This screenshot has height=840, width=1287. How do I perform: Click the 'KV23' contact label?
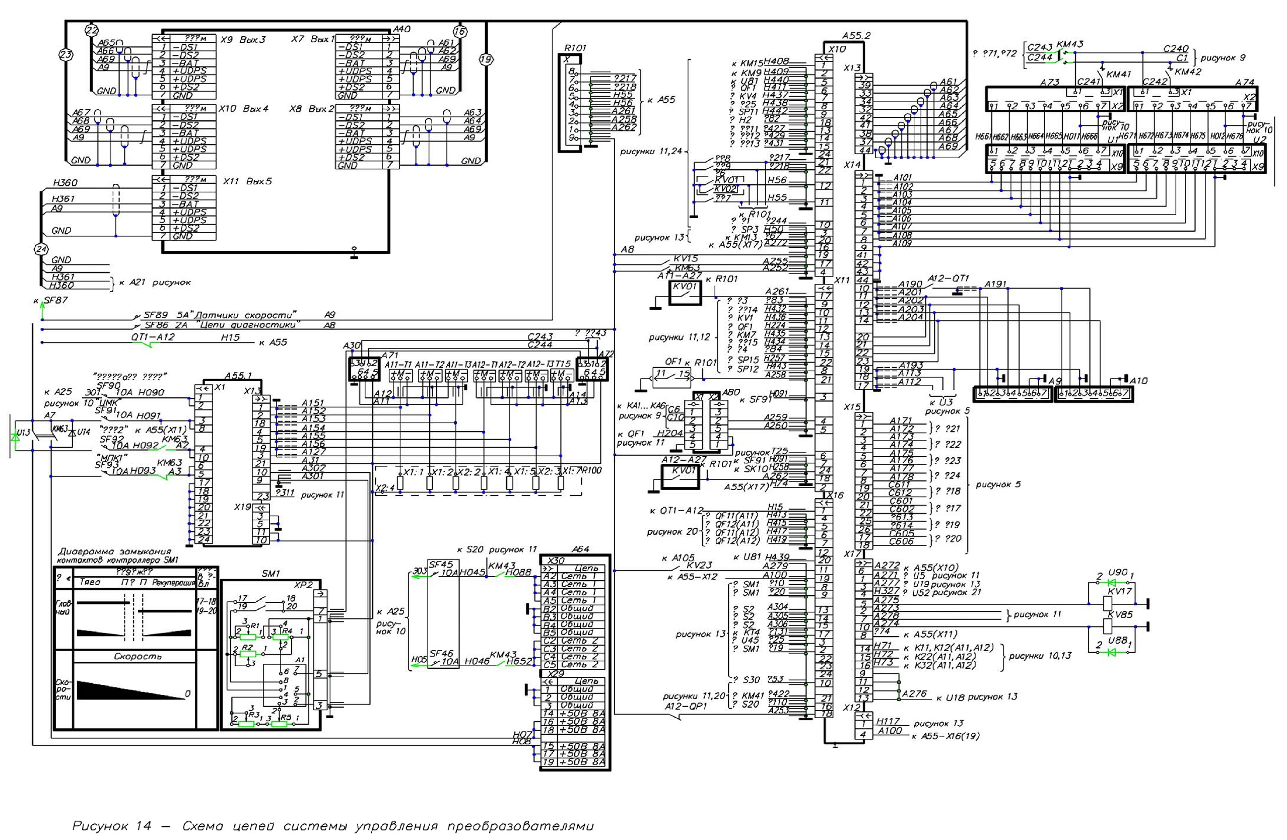(x=700, y=565)
